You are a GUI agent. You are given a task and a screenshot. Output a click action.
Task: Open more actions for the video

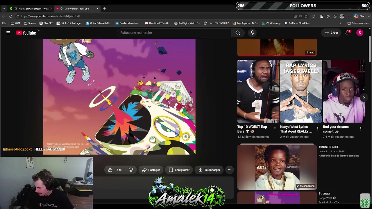(230, 170)
